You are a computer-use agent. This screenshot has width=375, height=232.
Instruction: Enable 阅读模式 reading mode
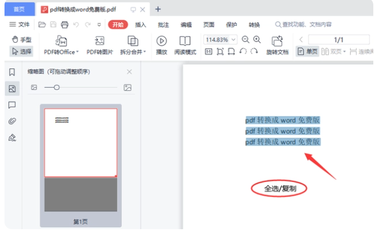coord(185,46)
